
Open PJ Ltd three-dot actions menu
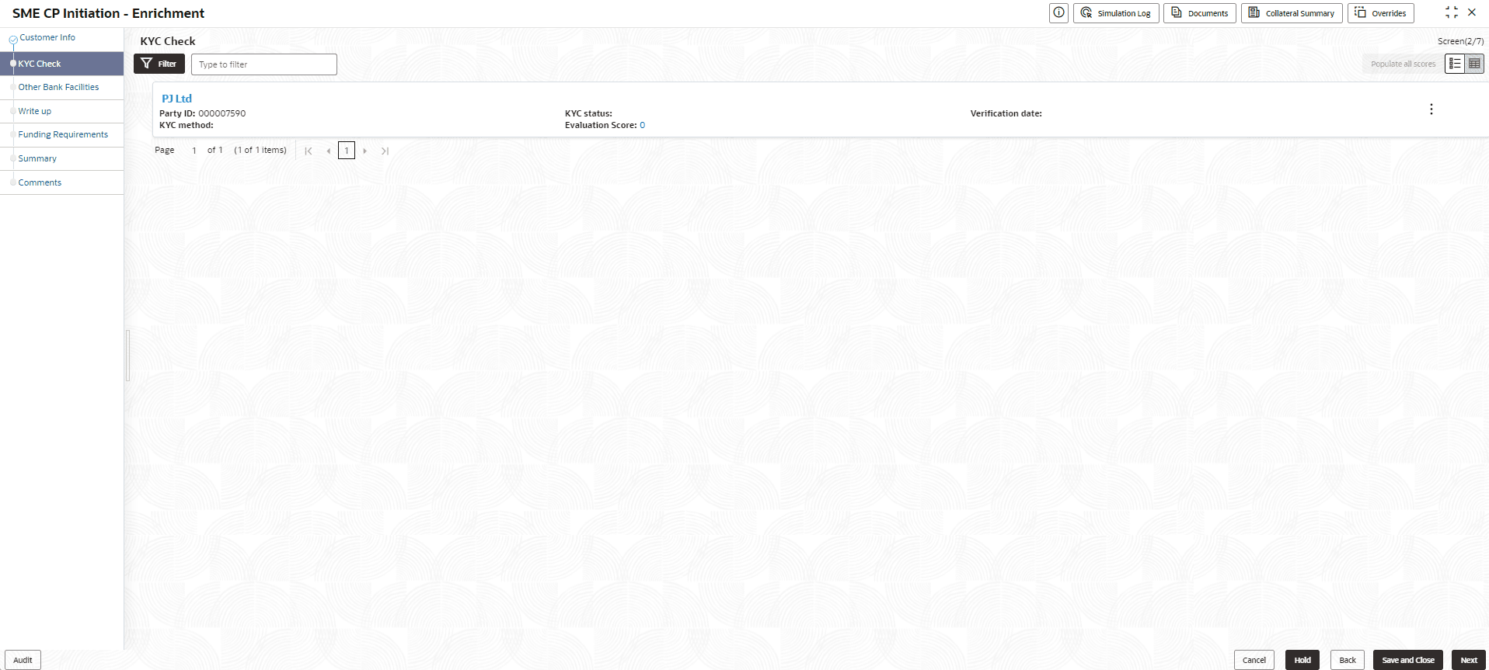pos(1431,109)
